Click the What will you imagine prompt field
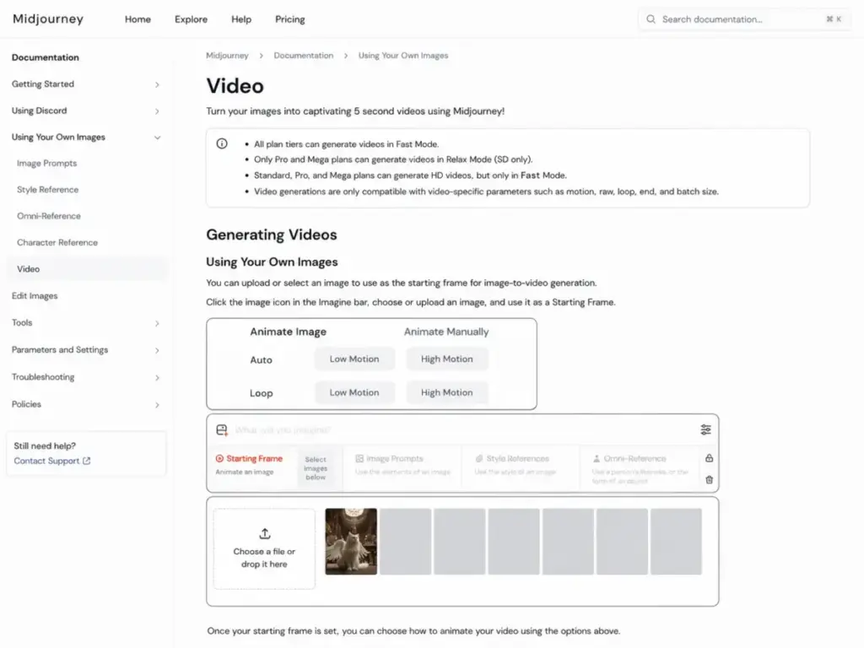This screenshot has height=648, width=864. (463, 429)
